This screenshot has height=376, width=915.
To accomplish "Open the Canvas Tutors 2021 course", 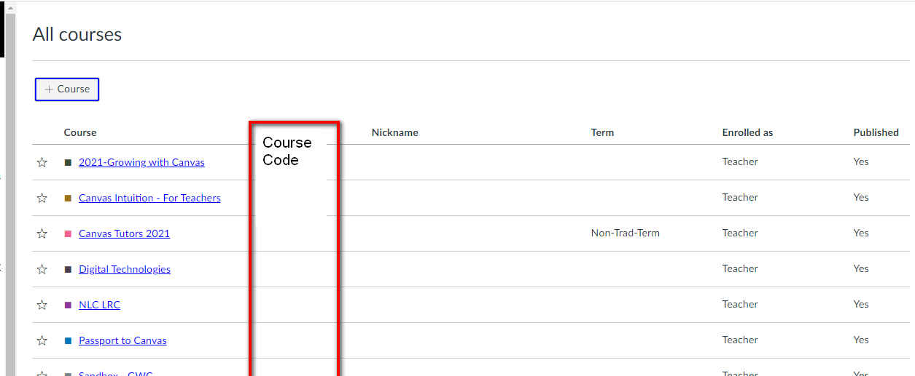I will (x=124, y=233).
